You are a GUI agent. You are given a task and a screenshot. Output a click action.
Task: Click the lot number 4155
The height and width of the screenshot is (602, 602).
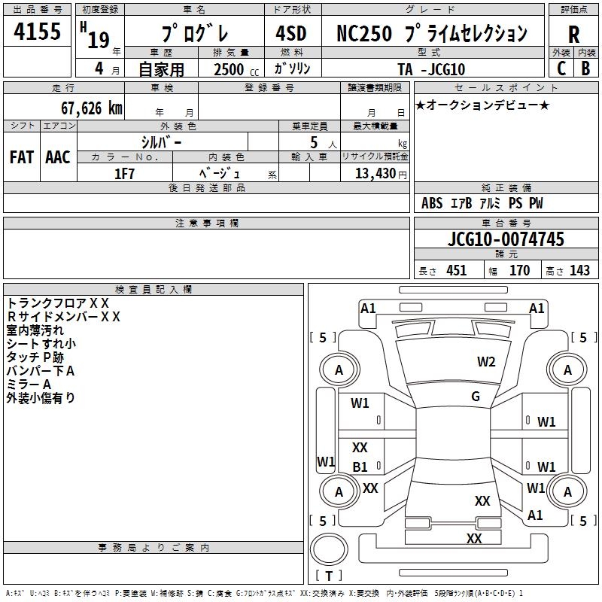coord(37,31)
